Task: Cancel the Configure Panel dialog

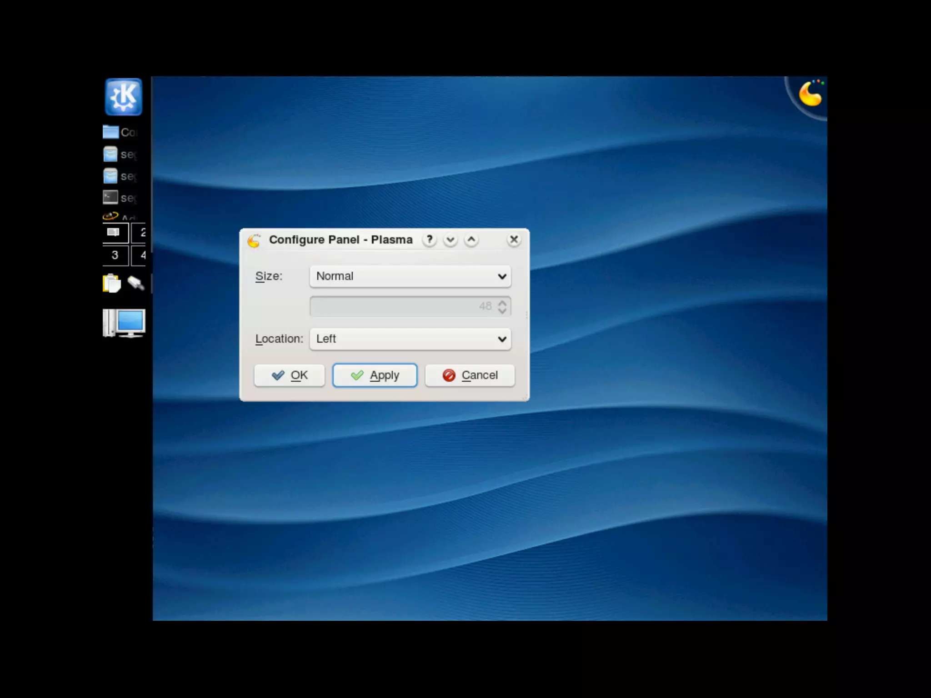Action: pos(470,375)
